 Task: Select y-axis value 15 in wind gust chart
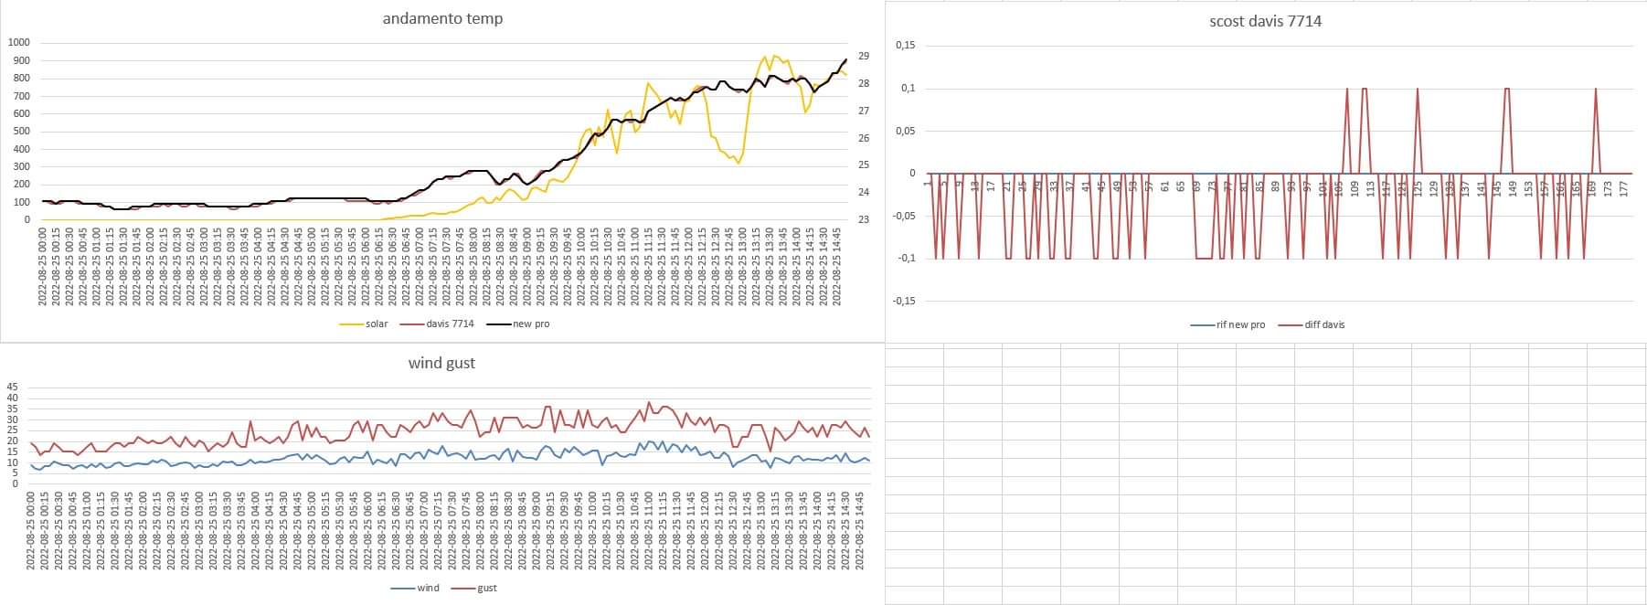(x=13, y=451)
